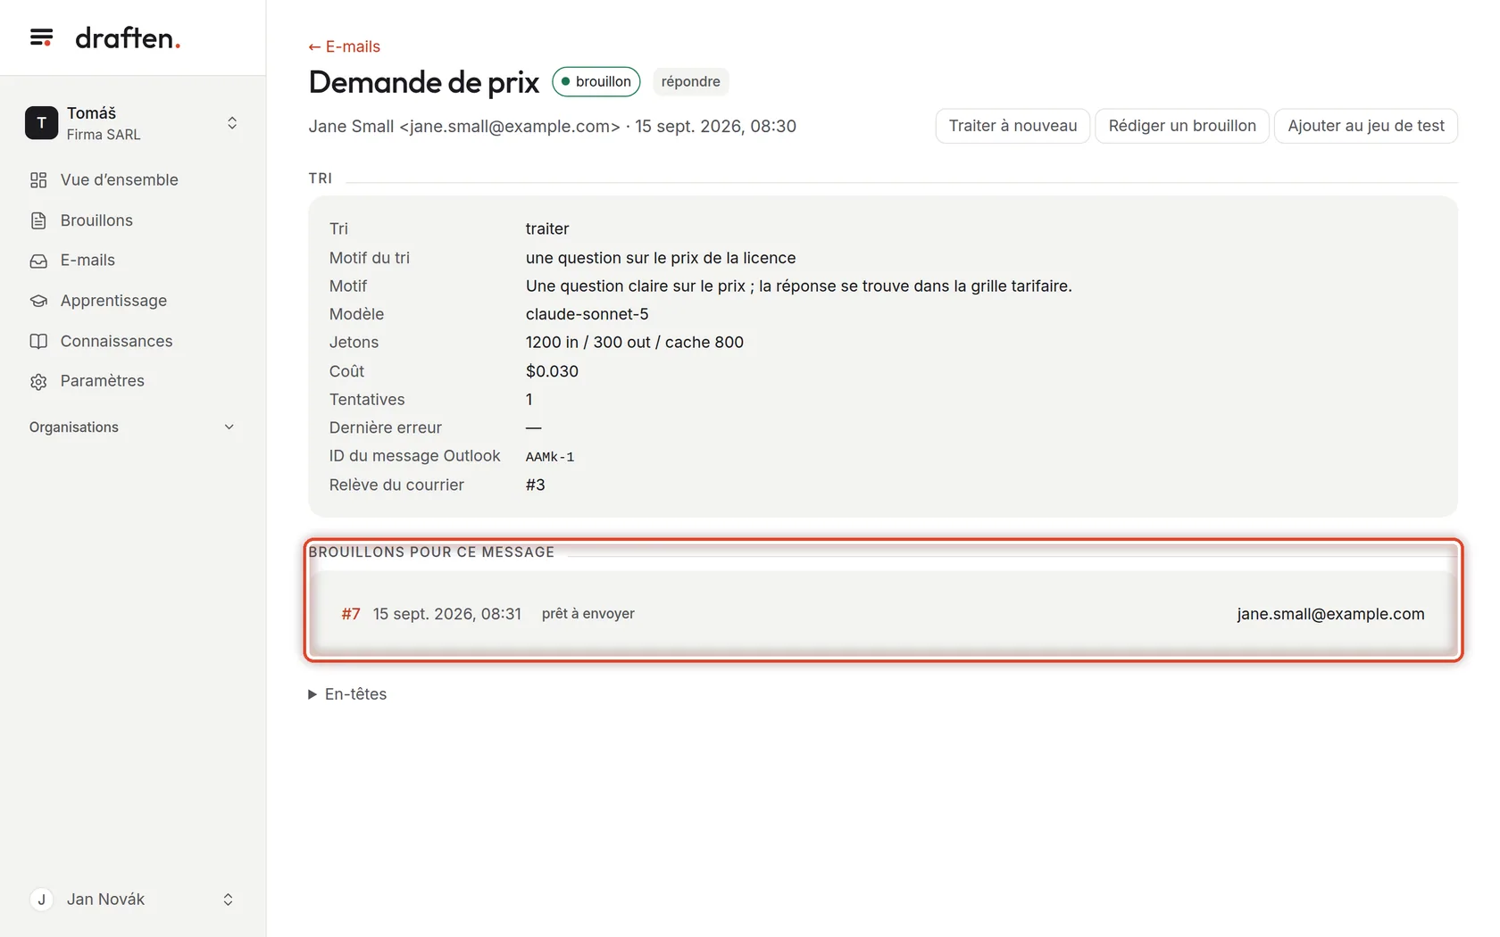Click the Apprentissage graduation cap icon
The width and height of the screenshot is (1500, 937).
[38, 301]
